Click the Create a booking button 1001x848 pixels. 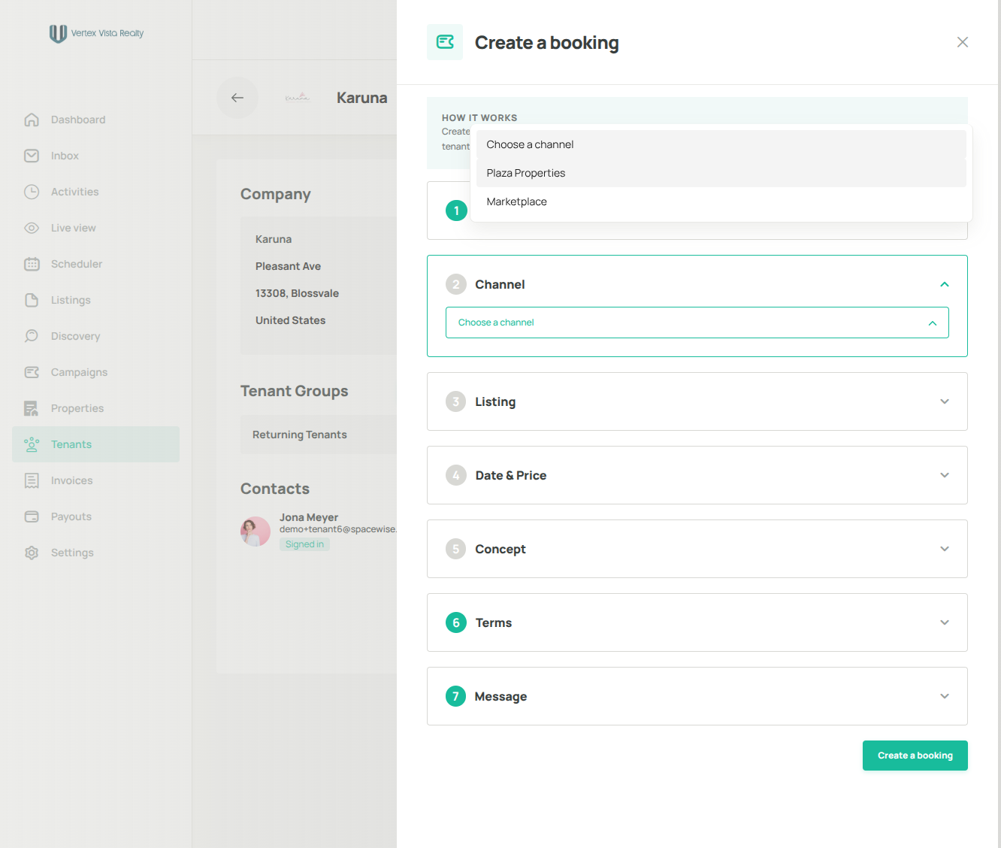pos(915,756)
